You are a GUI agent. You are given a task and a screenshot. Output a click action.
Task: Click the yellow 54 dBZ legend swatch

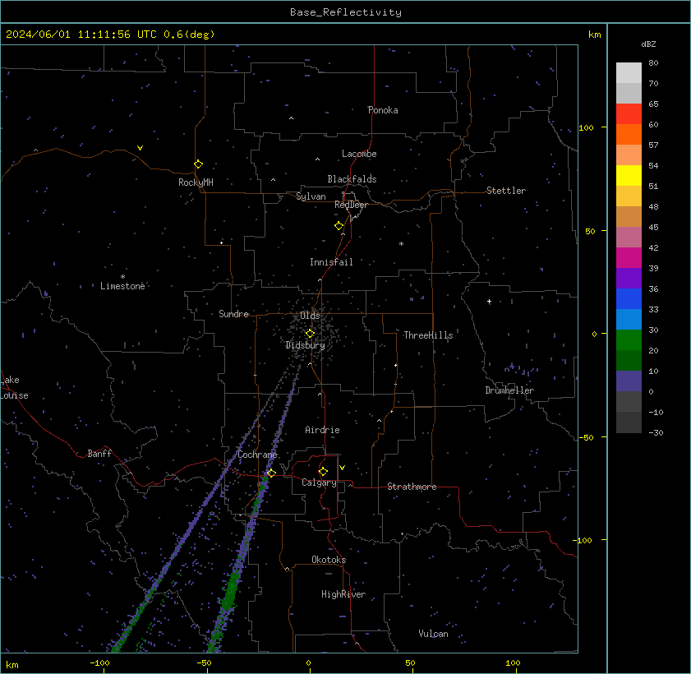tap(629, 176)
